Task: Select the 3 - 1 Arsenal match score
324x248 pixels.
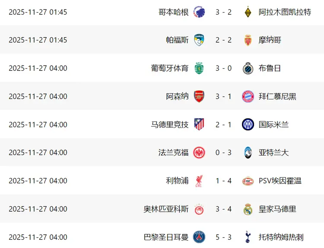Action: [224, 96]
